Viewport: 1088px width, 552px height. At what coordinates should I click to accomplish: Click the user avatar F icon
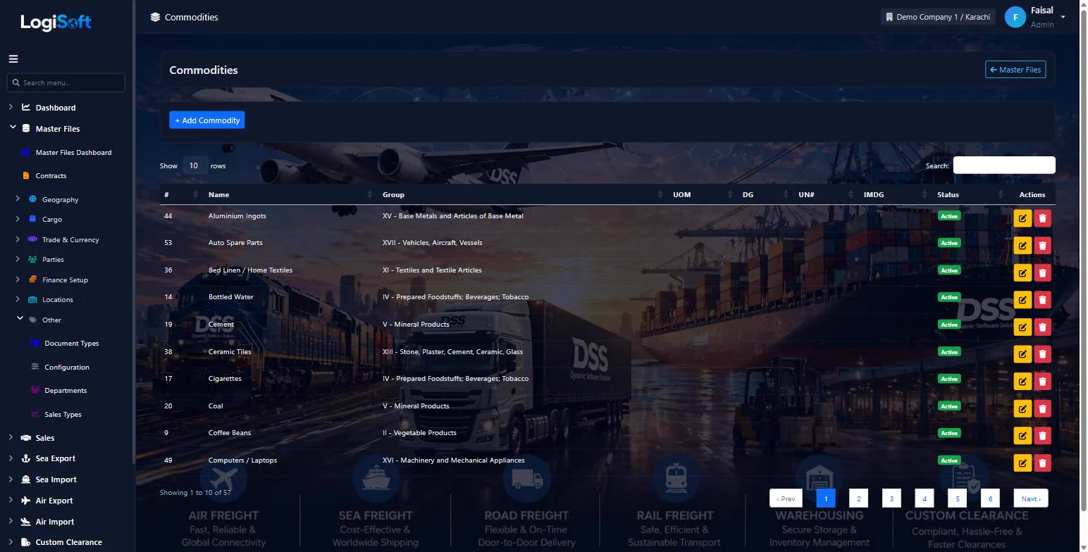(1015, 17)
